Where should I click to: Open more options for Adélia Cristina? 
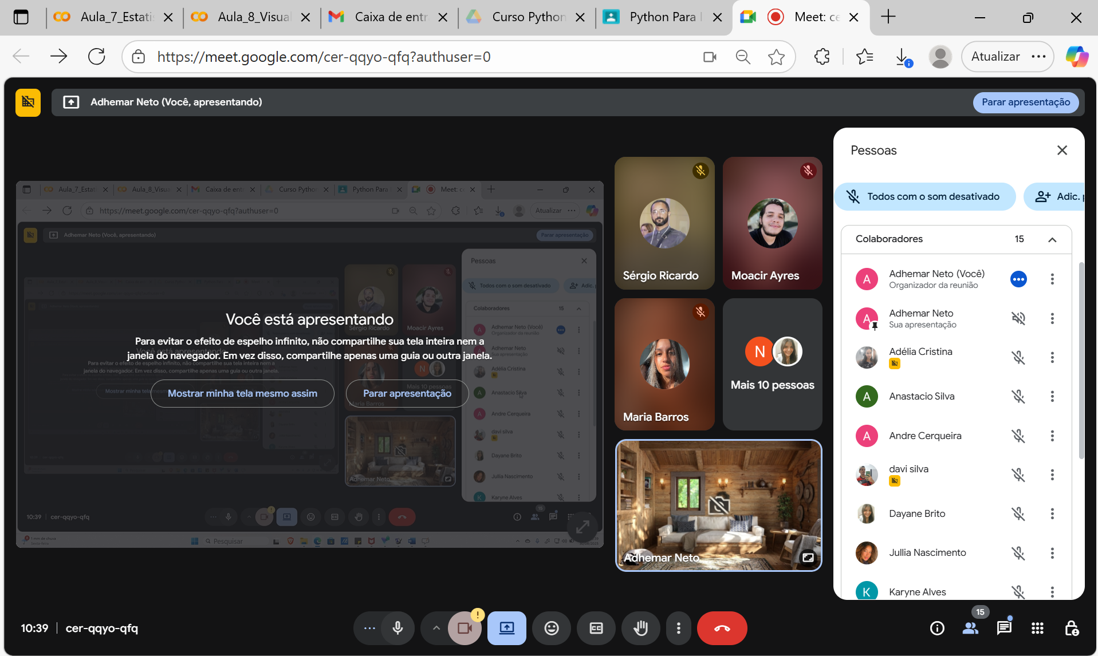(1052, 358)
